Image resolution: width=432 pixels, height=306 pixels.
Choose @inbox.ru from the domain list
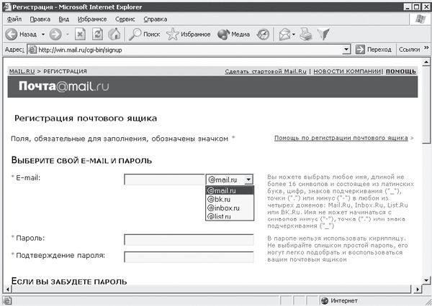(222, 208)
